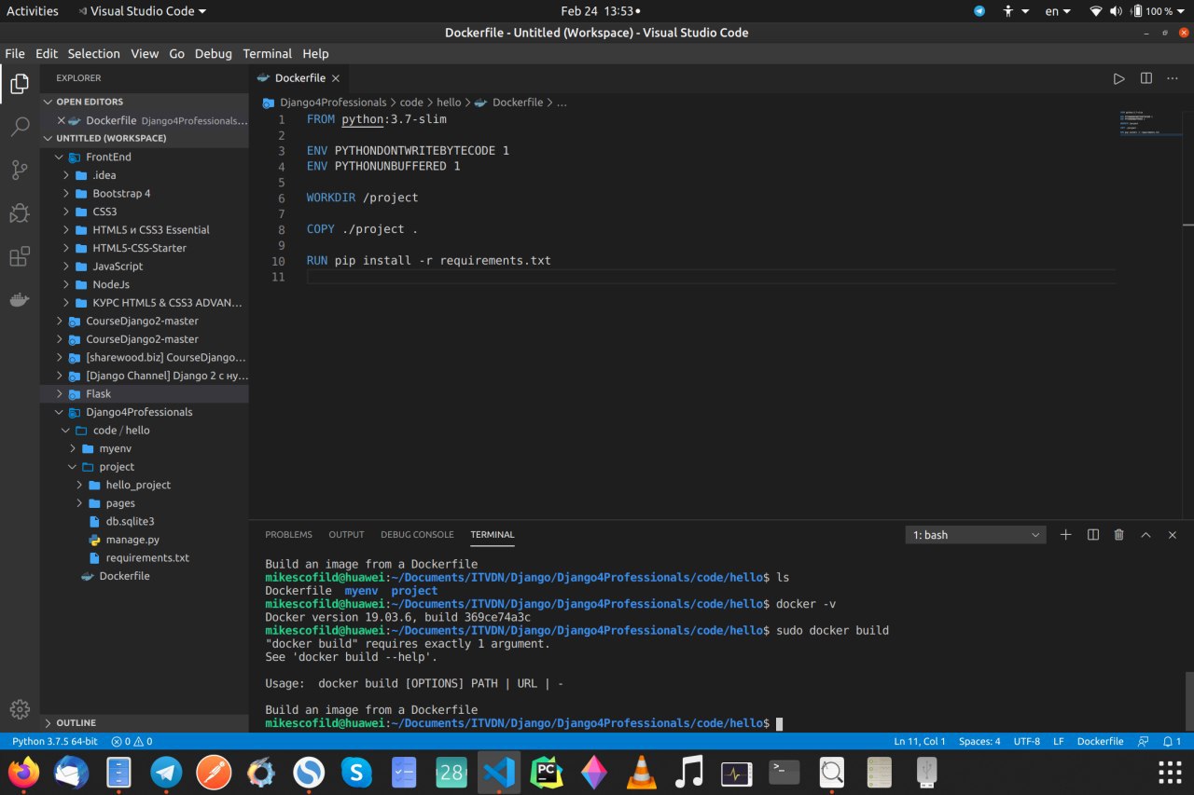Screen dimensions: 1194x795
Task: Go to line via 'Ln 11, Col 1'
Action: [x=920, y=741]
